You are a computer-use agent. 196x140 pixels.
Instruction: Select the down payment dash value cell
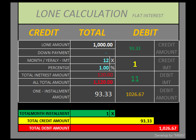point(93,53)
